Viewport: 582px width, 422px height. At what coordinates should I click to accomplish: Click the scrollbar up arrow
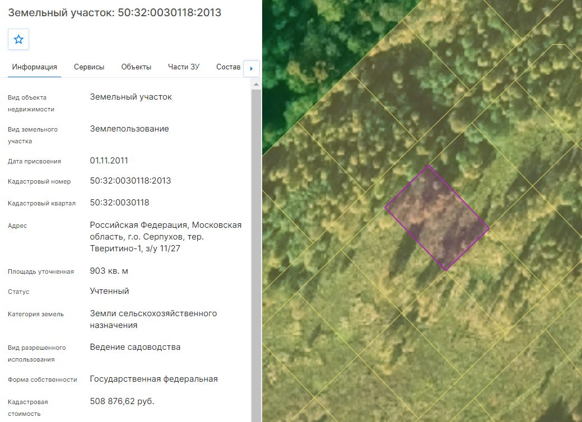256,85
